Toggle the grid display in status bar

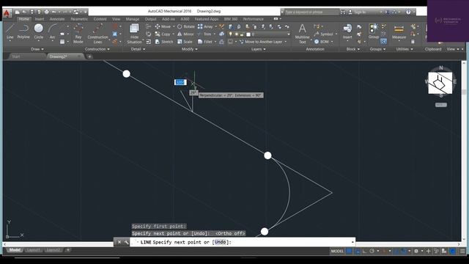click(x=349, y=251)
